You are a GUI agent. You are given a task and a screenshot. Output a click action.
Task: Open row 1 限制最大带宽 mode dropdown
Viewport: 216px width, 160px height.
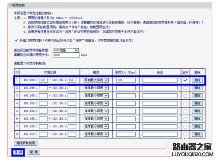point(96,80)
